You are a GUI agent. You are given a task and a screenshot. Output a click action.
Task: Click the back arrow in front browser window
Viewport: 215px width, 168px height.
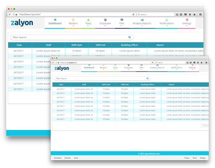coord(53,62)
